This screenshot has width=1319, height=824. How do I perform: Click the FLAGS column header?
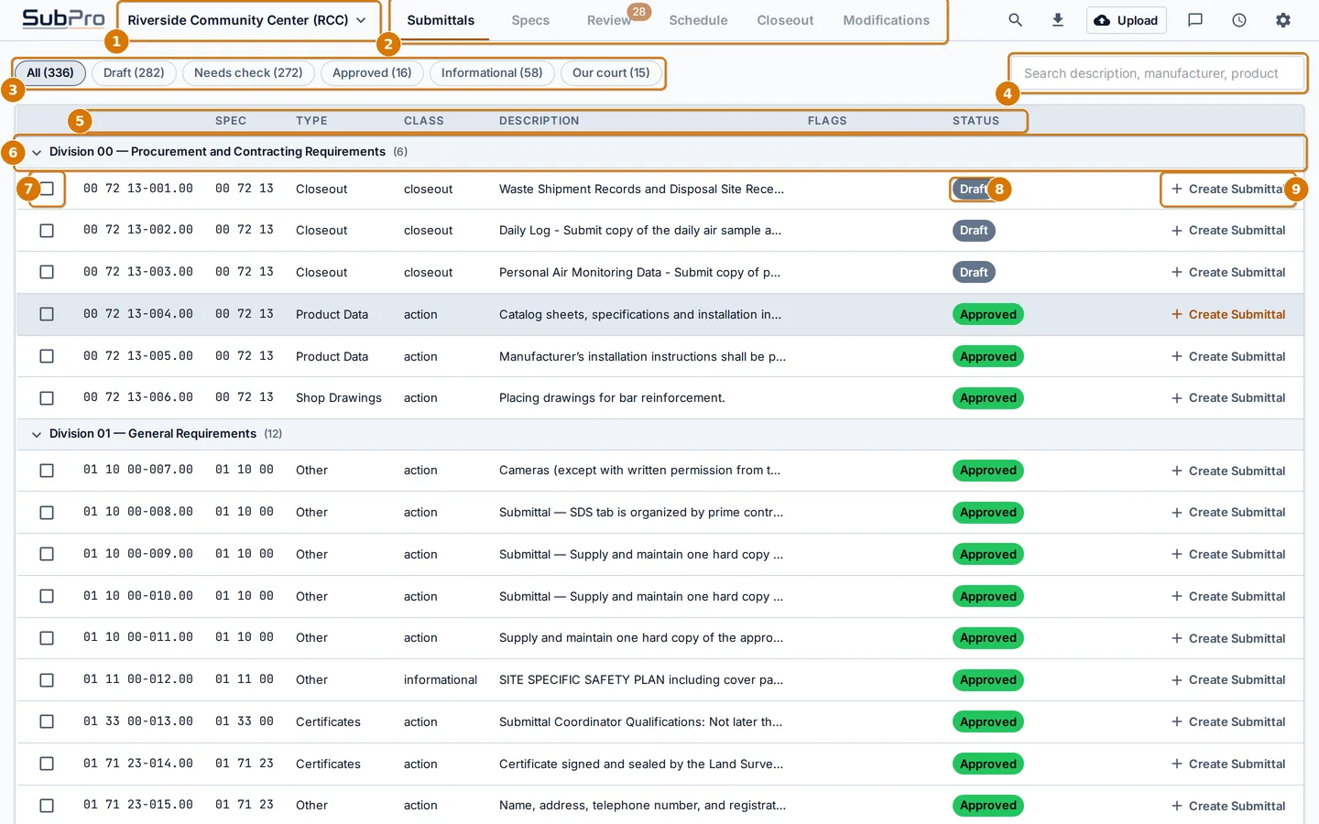pos(827,121)
